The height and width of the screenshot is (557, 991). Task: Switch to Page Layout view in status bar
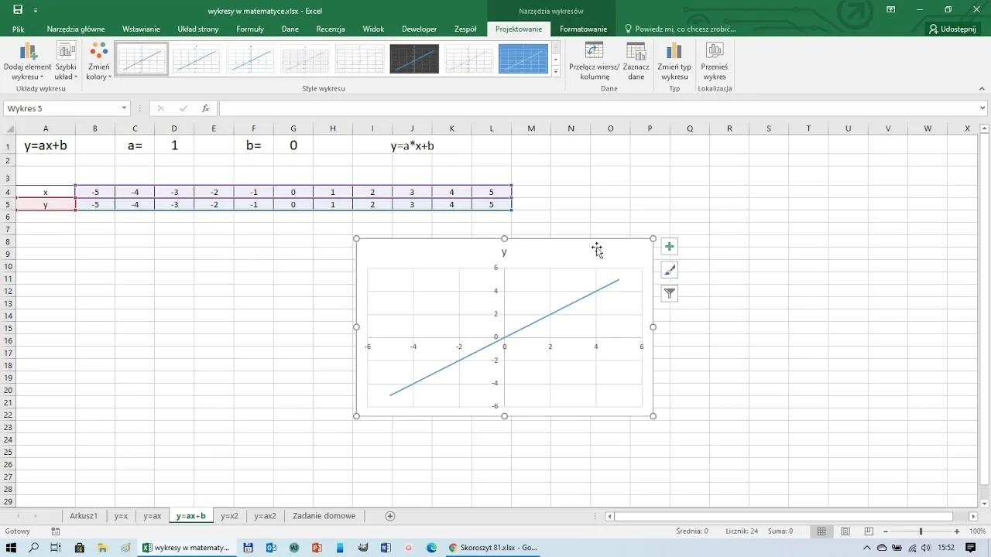tap(845, 531)
